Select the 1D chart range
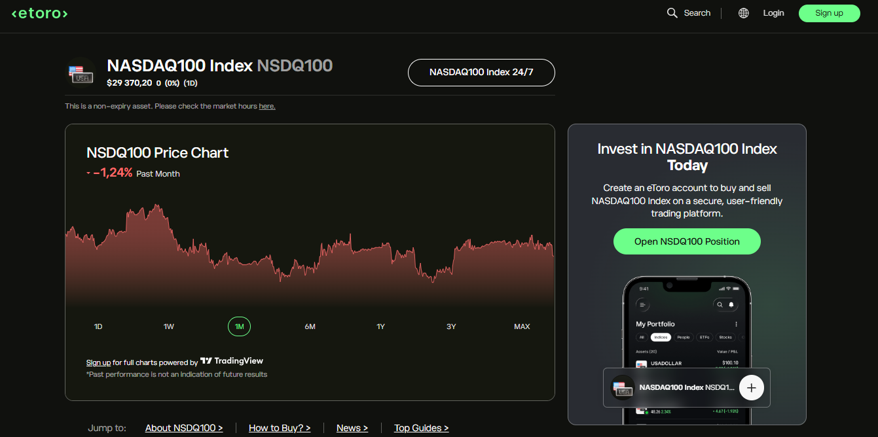878x437 pixels. click(98, 326)
